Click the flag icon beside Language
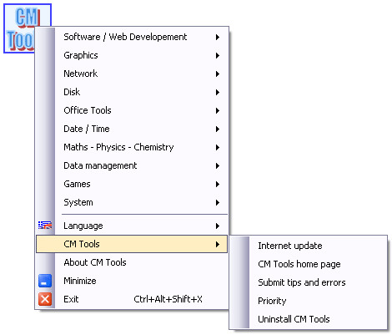This screenshot has height=335, width=392. 45,225
